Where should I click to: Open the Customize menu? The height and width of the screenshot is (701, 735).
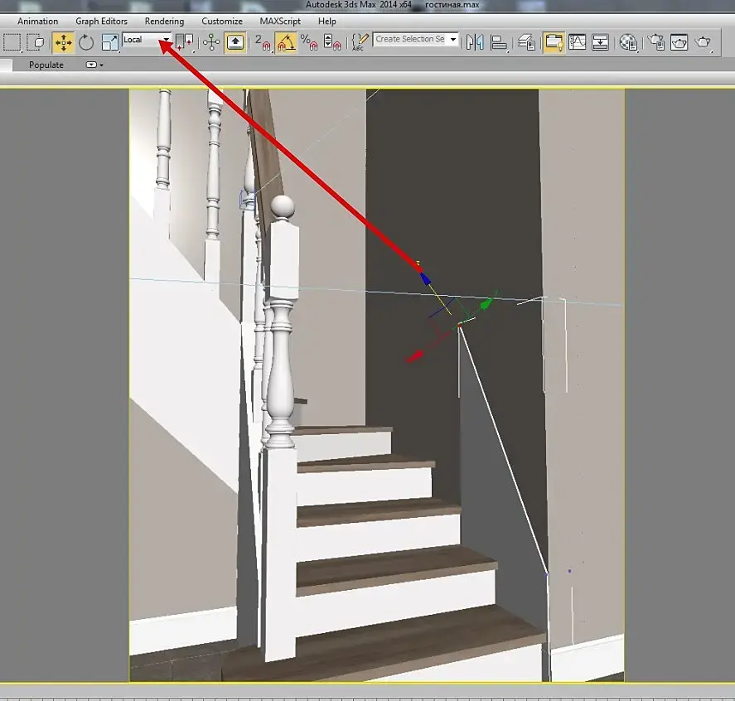(x=222, y=21)
